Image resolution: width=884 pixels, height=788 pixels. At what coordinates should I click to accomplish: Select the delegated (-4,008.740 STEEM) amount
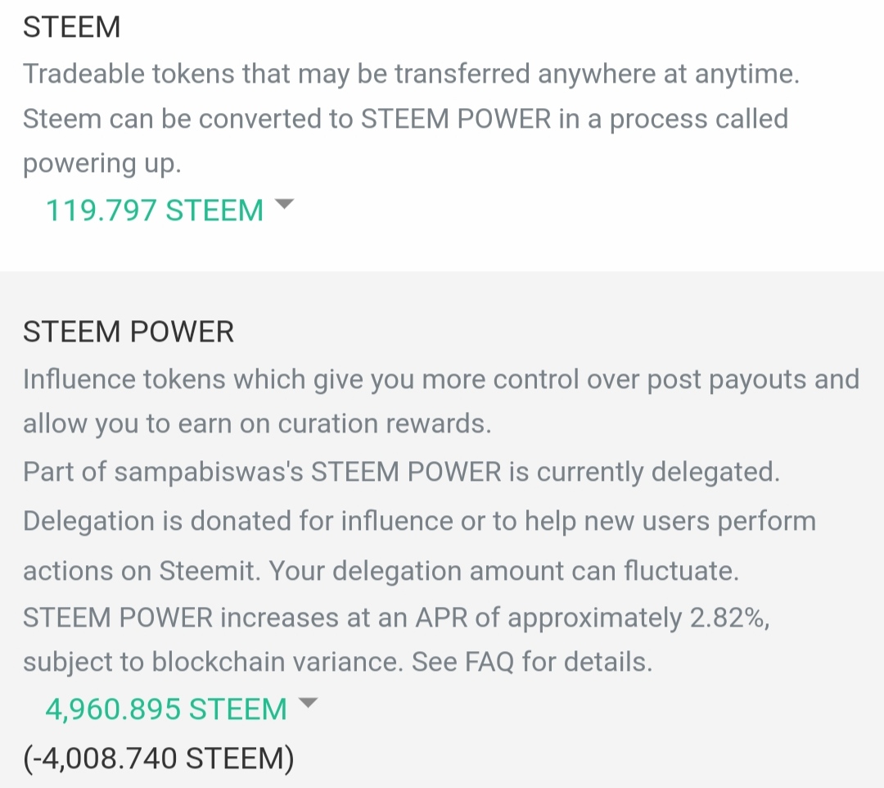[158, 759]
